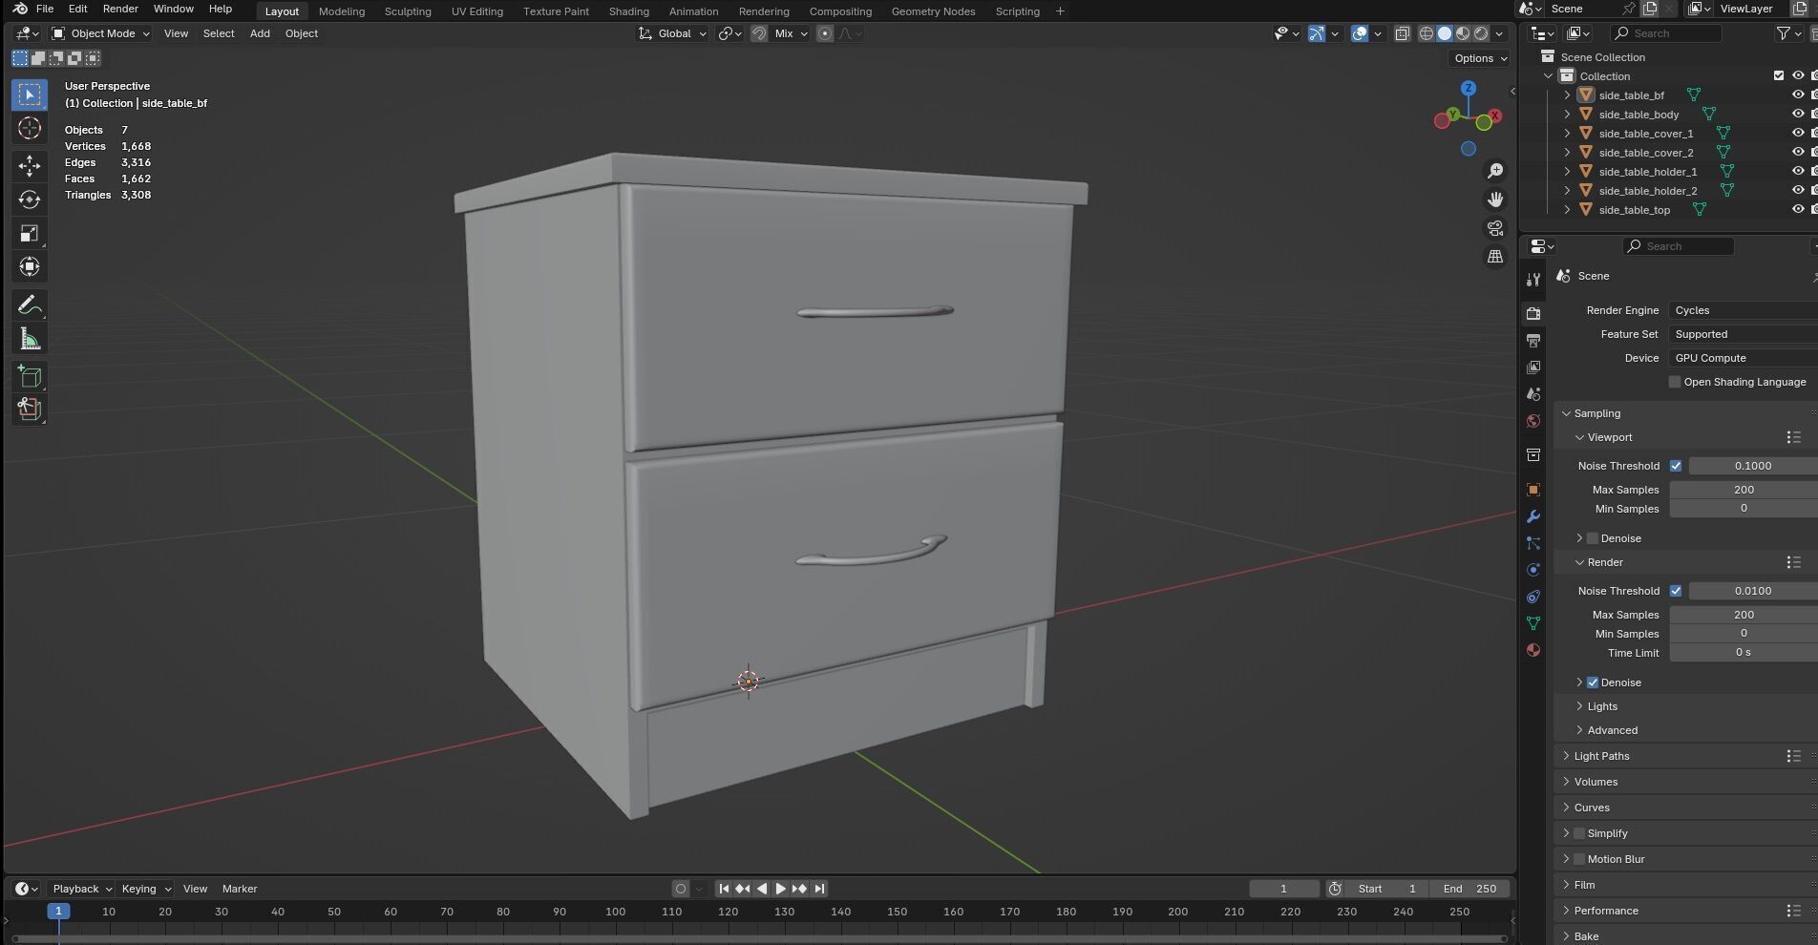Select the Measure tool
Screen dimensions: 1818x945
[30, 339]
